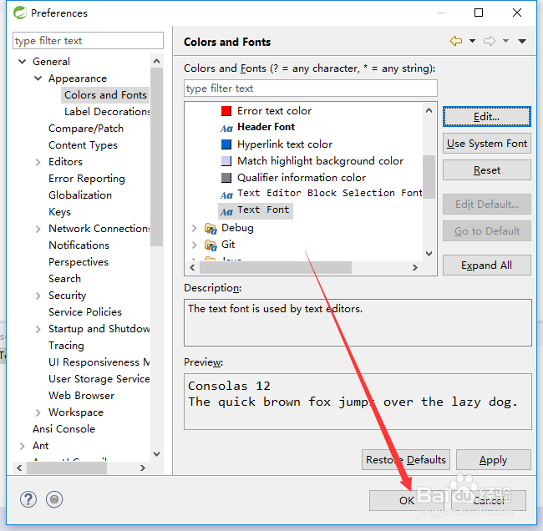Expand the Debug category
The width and height of the screenshot is (543, 531).
click(195, 228)
